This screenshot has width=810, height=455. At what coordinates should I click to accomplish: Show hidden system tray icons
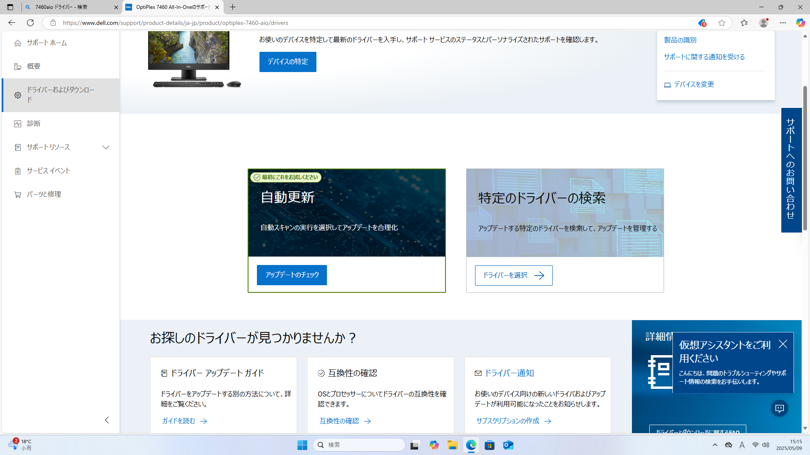click(715, 445)
